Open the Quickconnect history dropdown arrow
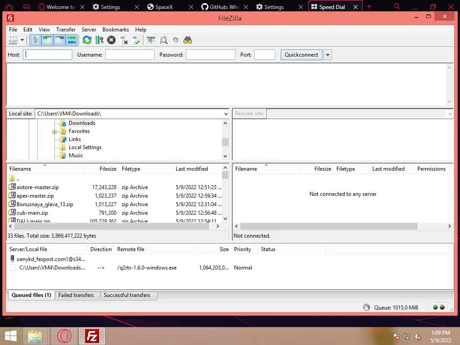The height and width of the screenshot is (345, 460). [327, 55]
